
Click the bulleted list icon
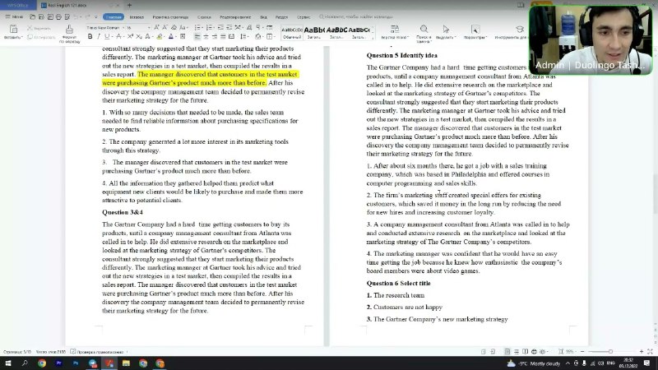pos(198,27)
